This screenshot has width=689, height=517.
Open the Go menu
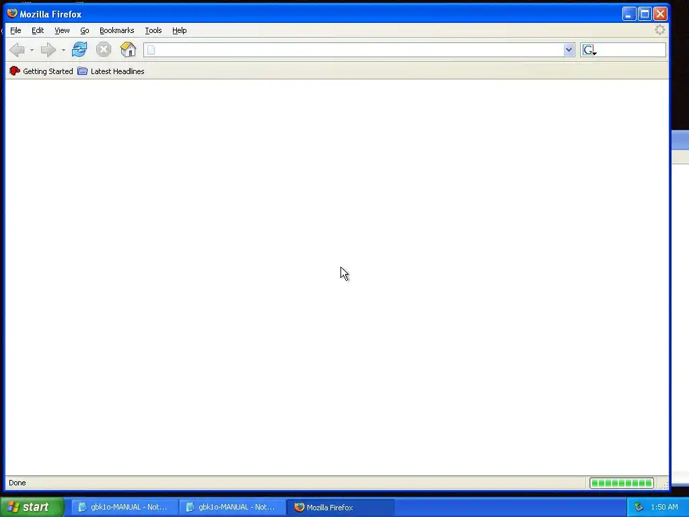point(84,30)
